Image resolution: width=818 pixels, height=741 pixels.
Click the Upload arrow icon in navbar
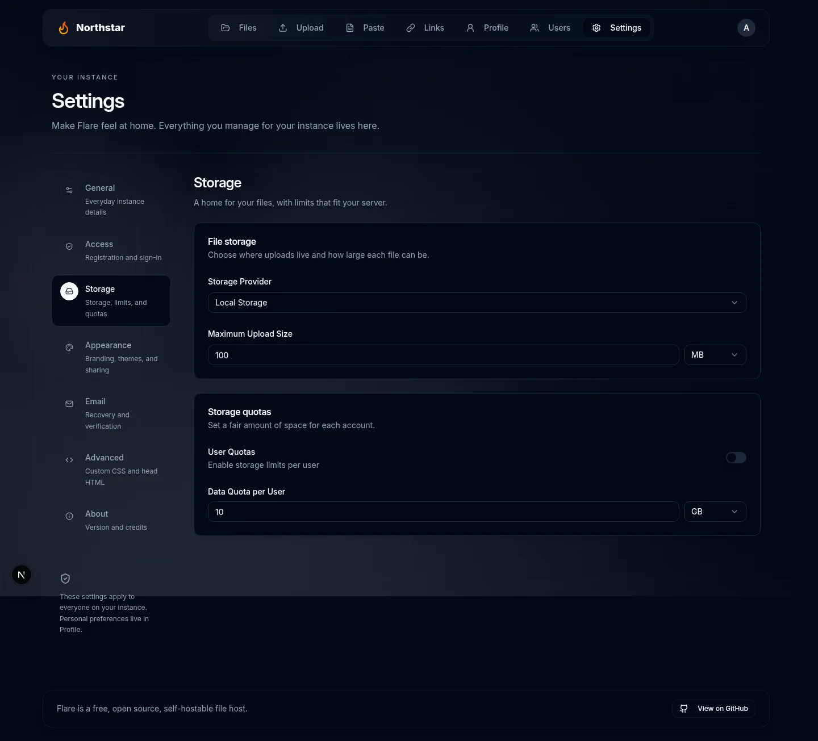click(283, 28)
